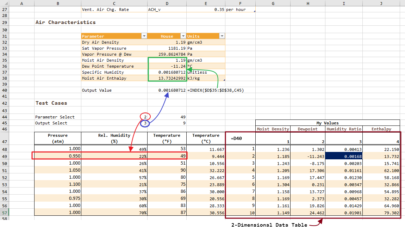405x233 pixels.
Task: Open the House column filter dropdown
Action: [183, 36]
